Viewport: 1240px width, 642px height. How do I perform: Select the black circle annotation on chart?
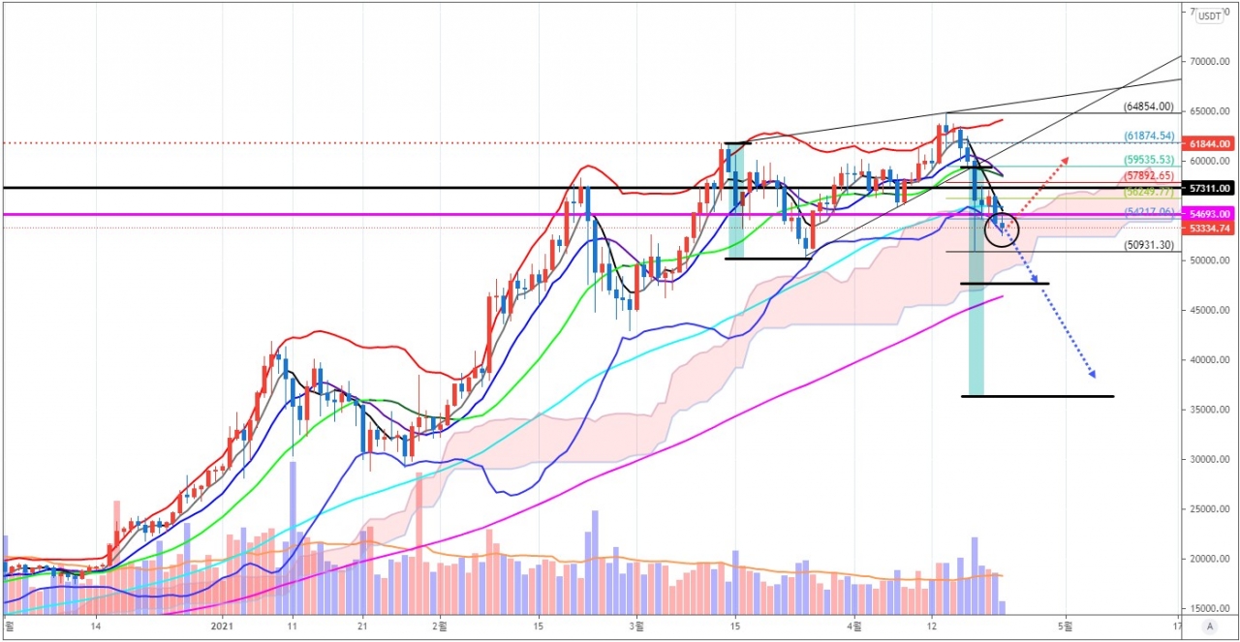tap(1002, 229)
